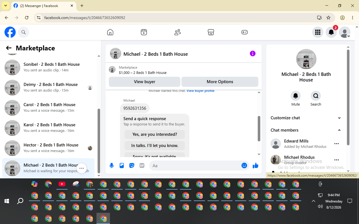Open the purple conversation information icon
Image resolution: width=359 pixels, height=224 pixels.
(253, 53)
